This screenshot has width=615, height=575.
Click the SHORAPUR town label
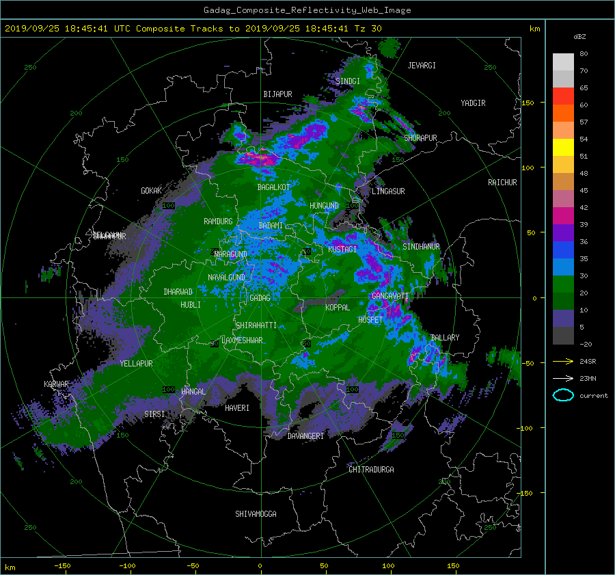420,138
